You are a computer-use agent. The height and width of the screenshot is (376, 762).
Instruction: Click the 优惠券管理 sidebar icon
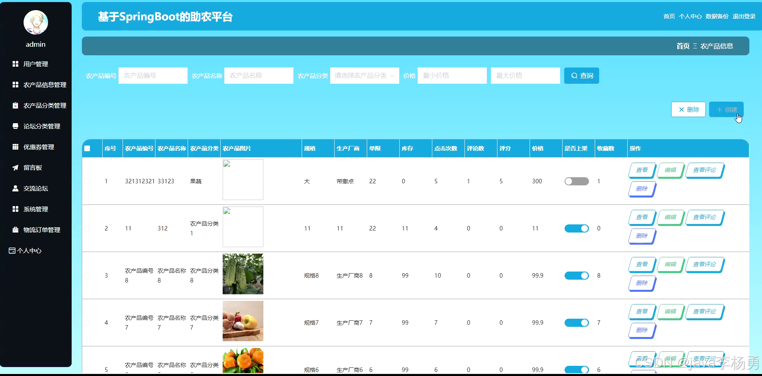[x=15, y=147]
